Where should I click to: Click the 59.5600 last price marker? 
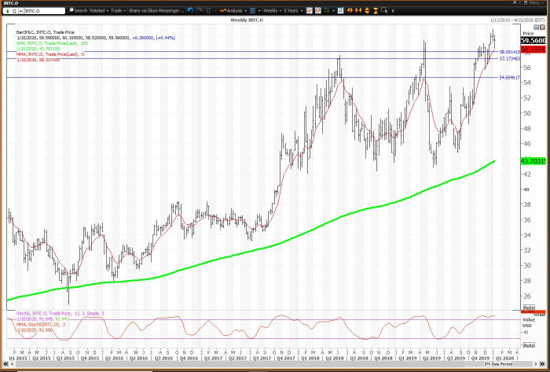533,40
